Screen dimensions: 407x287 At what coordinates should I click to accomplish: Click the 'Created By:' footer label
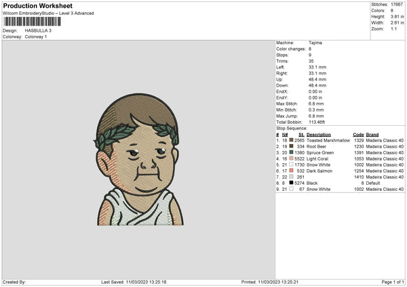[14, 282]
